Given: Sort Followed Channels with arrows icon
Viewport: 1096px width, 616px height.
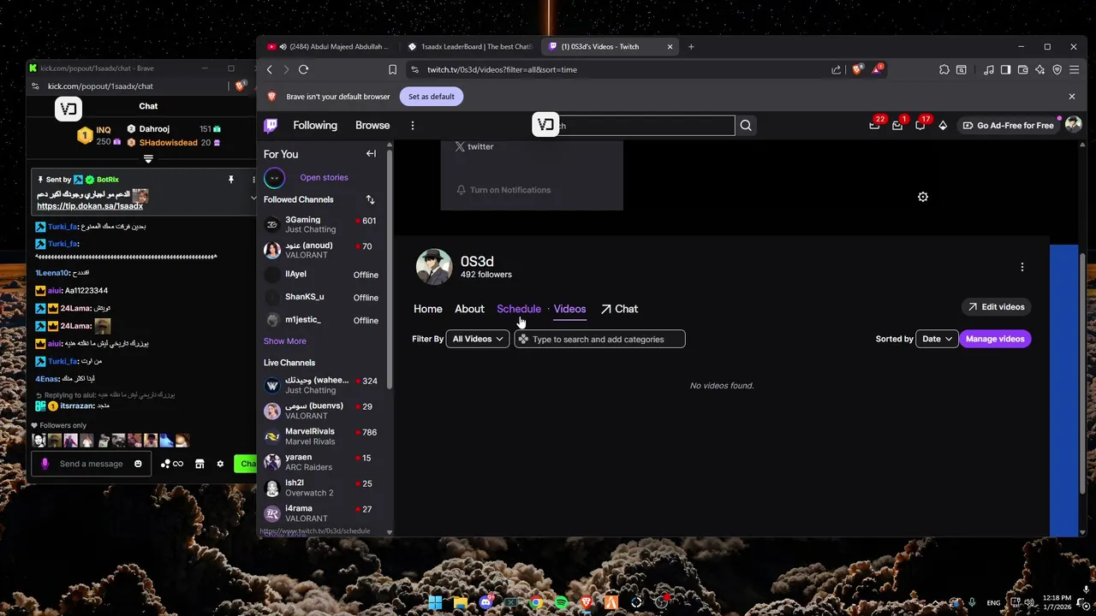Looking at the screenshot, I should click(x=370, y=199).
